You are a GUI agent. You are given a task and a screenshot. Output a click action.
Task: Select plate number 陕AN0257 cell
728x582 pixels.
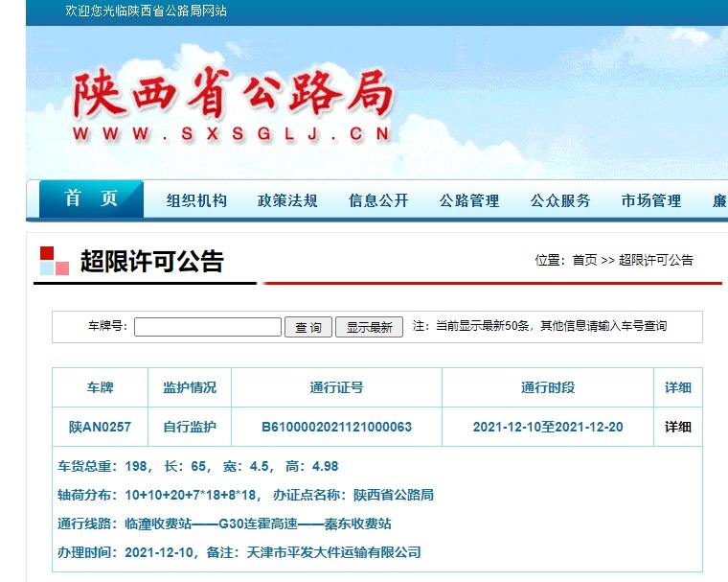[x=101, y=427]
